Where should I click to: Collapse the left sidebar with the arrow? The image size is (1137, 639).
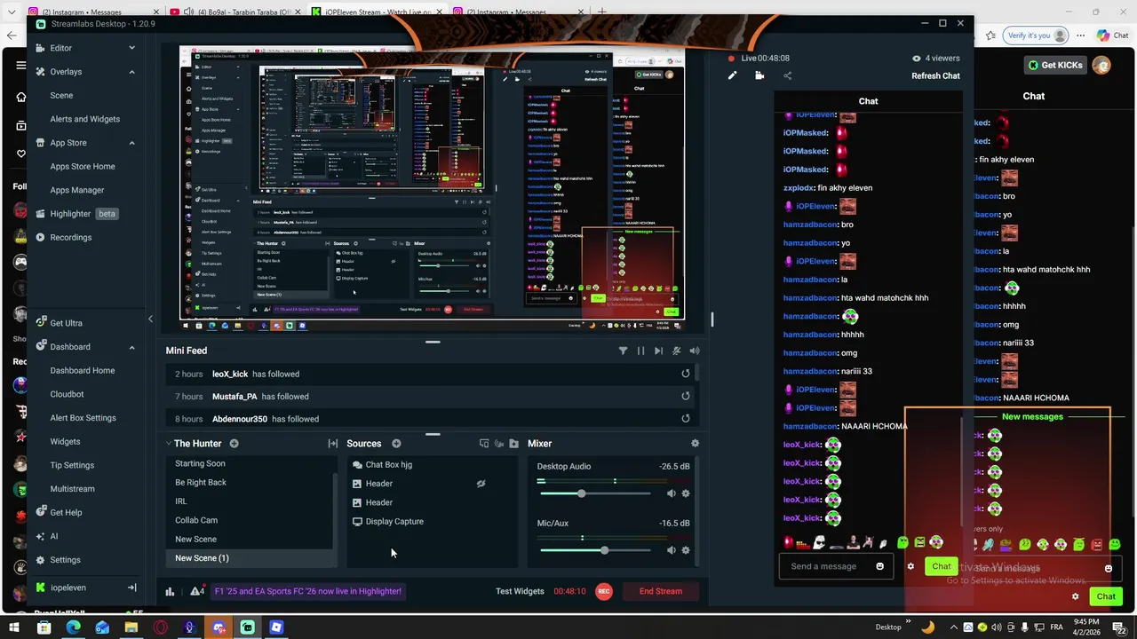click(150, 319)
